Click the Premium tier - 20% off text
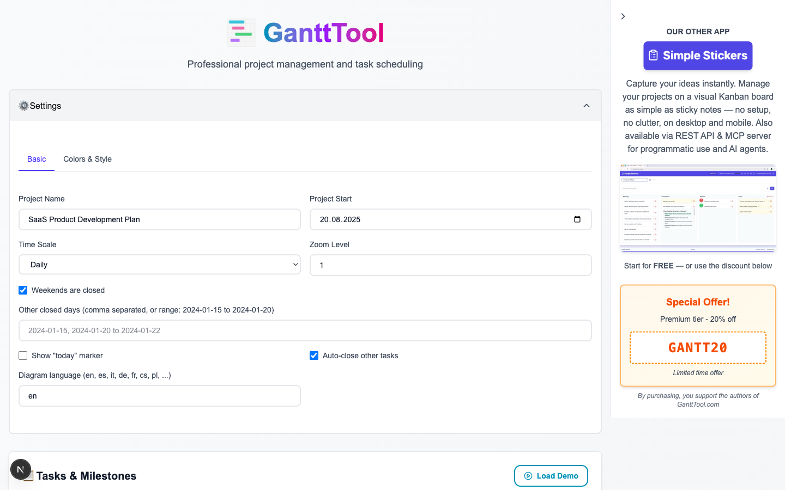The image size is (785, 490). pyautogui.click(x=698, y=319)
